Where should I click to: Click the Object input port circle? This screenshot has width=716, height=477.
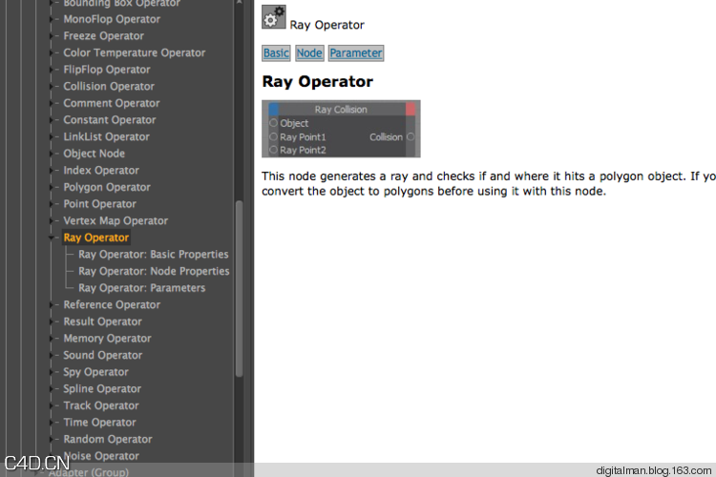pyautogui.click(x=274, y=123)
